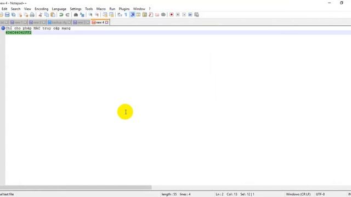The image size is (351, 197).
Task: Open the Plugins menu
Action: pos(124,9)
